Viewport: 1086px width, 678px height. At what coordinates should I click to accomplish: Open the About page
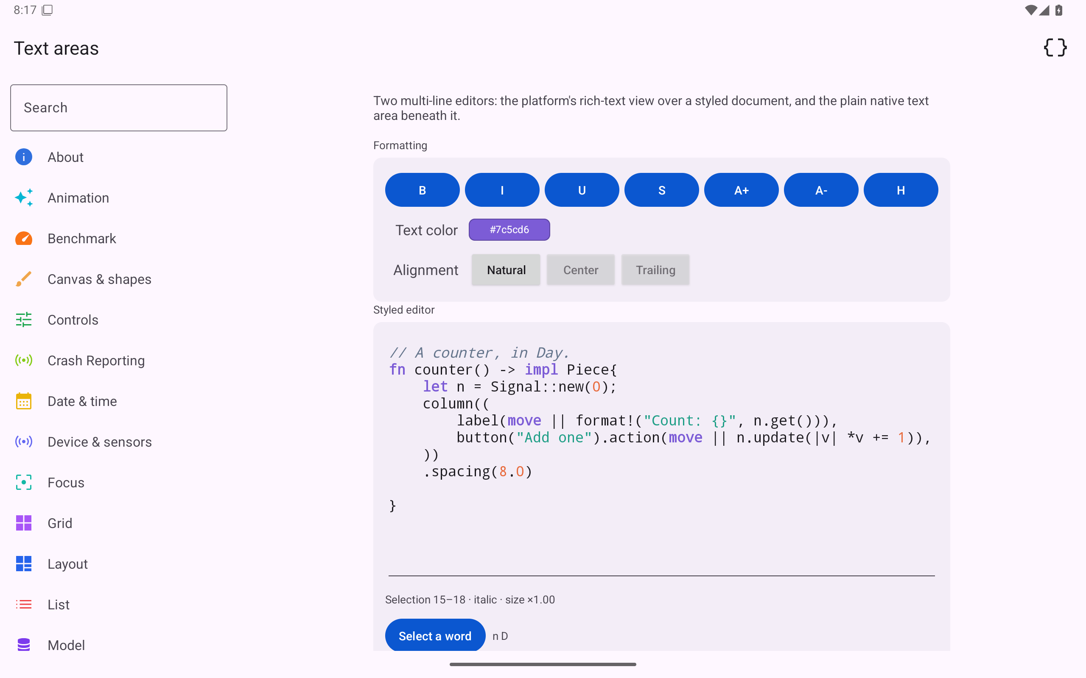(119, 157)
